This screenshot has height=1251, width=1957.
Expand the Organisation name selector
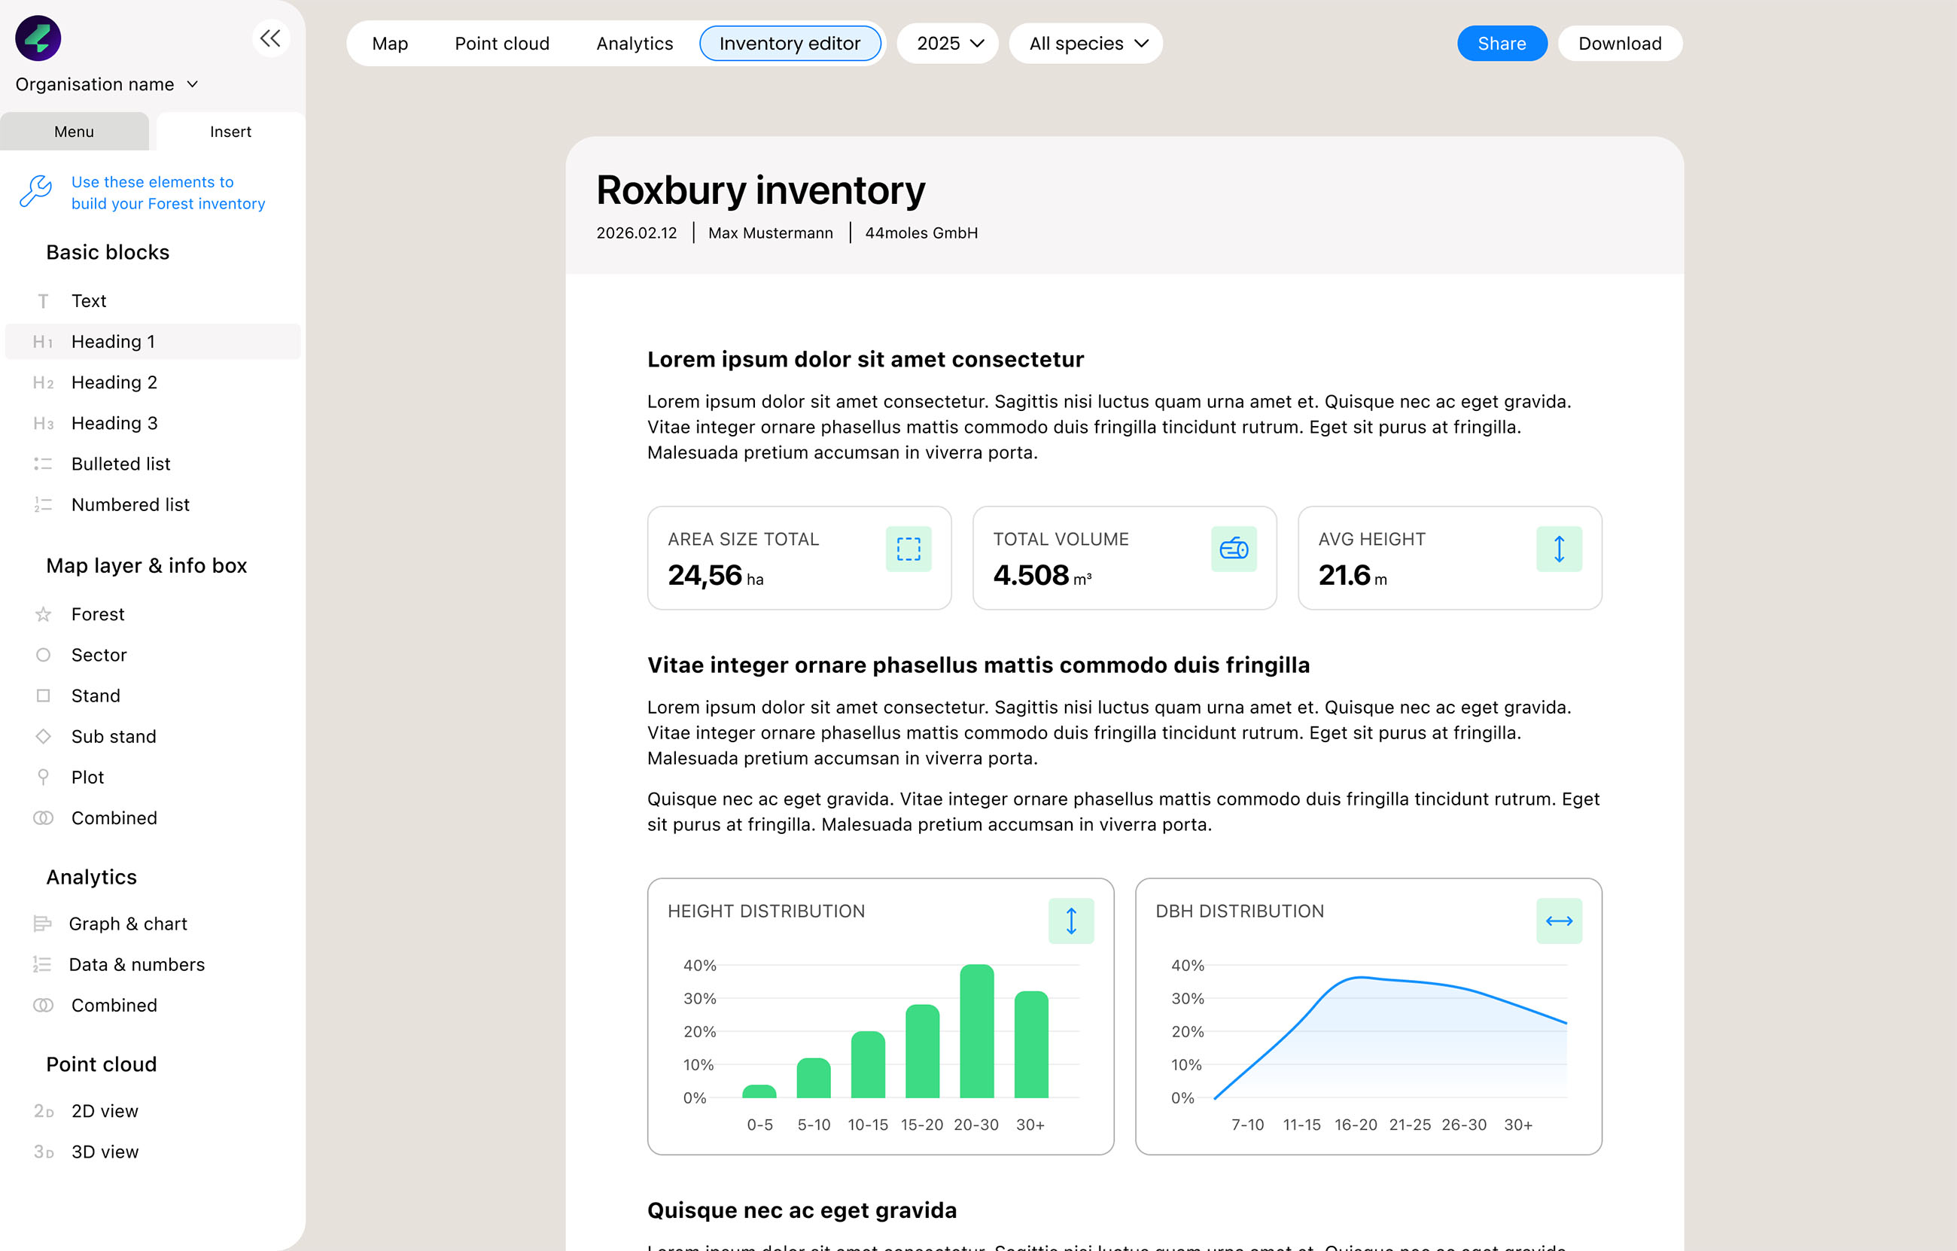pos(106,84)
